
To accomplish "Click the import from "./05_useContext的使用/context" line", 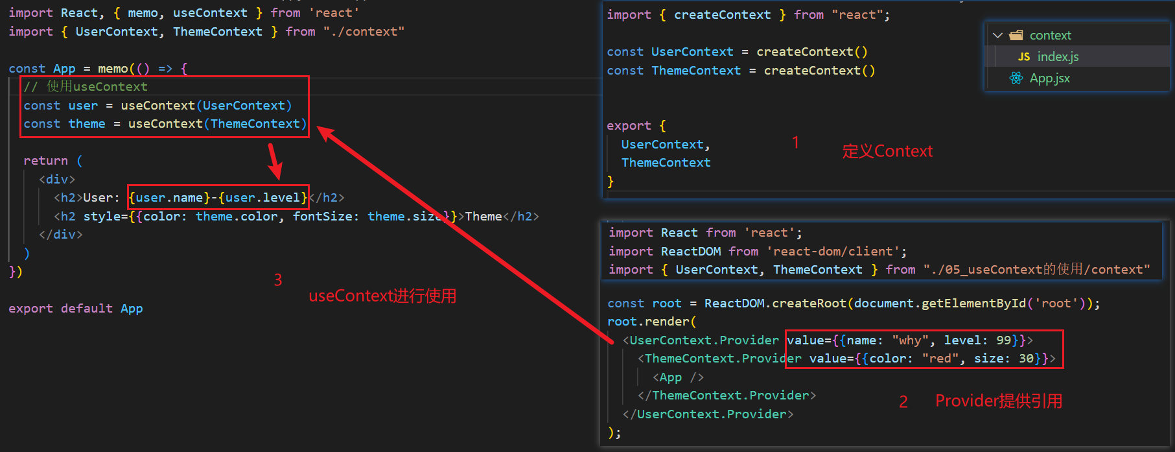I will [879, 270].
